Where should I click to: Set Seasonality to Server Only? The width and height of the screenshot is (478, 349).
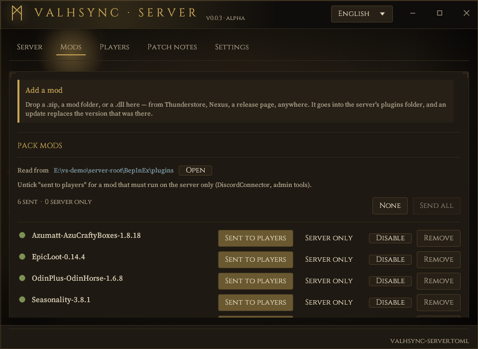pos(329,302)
